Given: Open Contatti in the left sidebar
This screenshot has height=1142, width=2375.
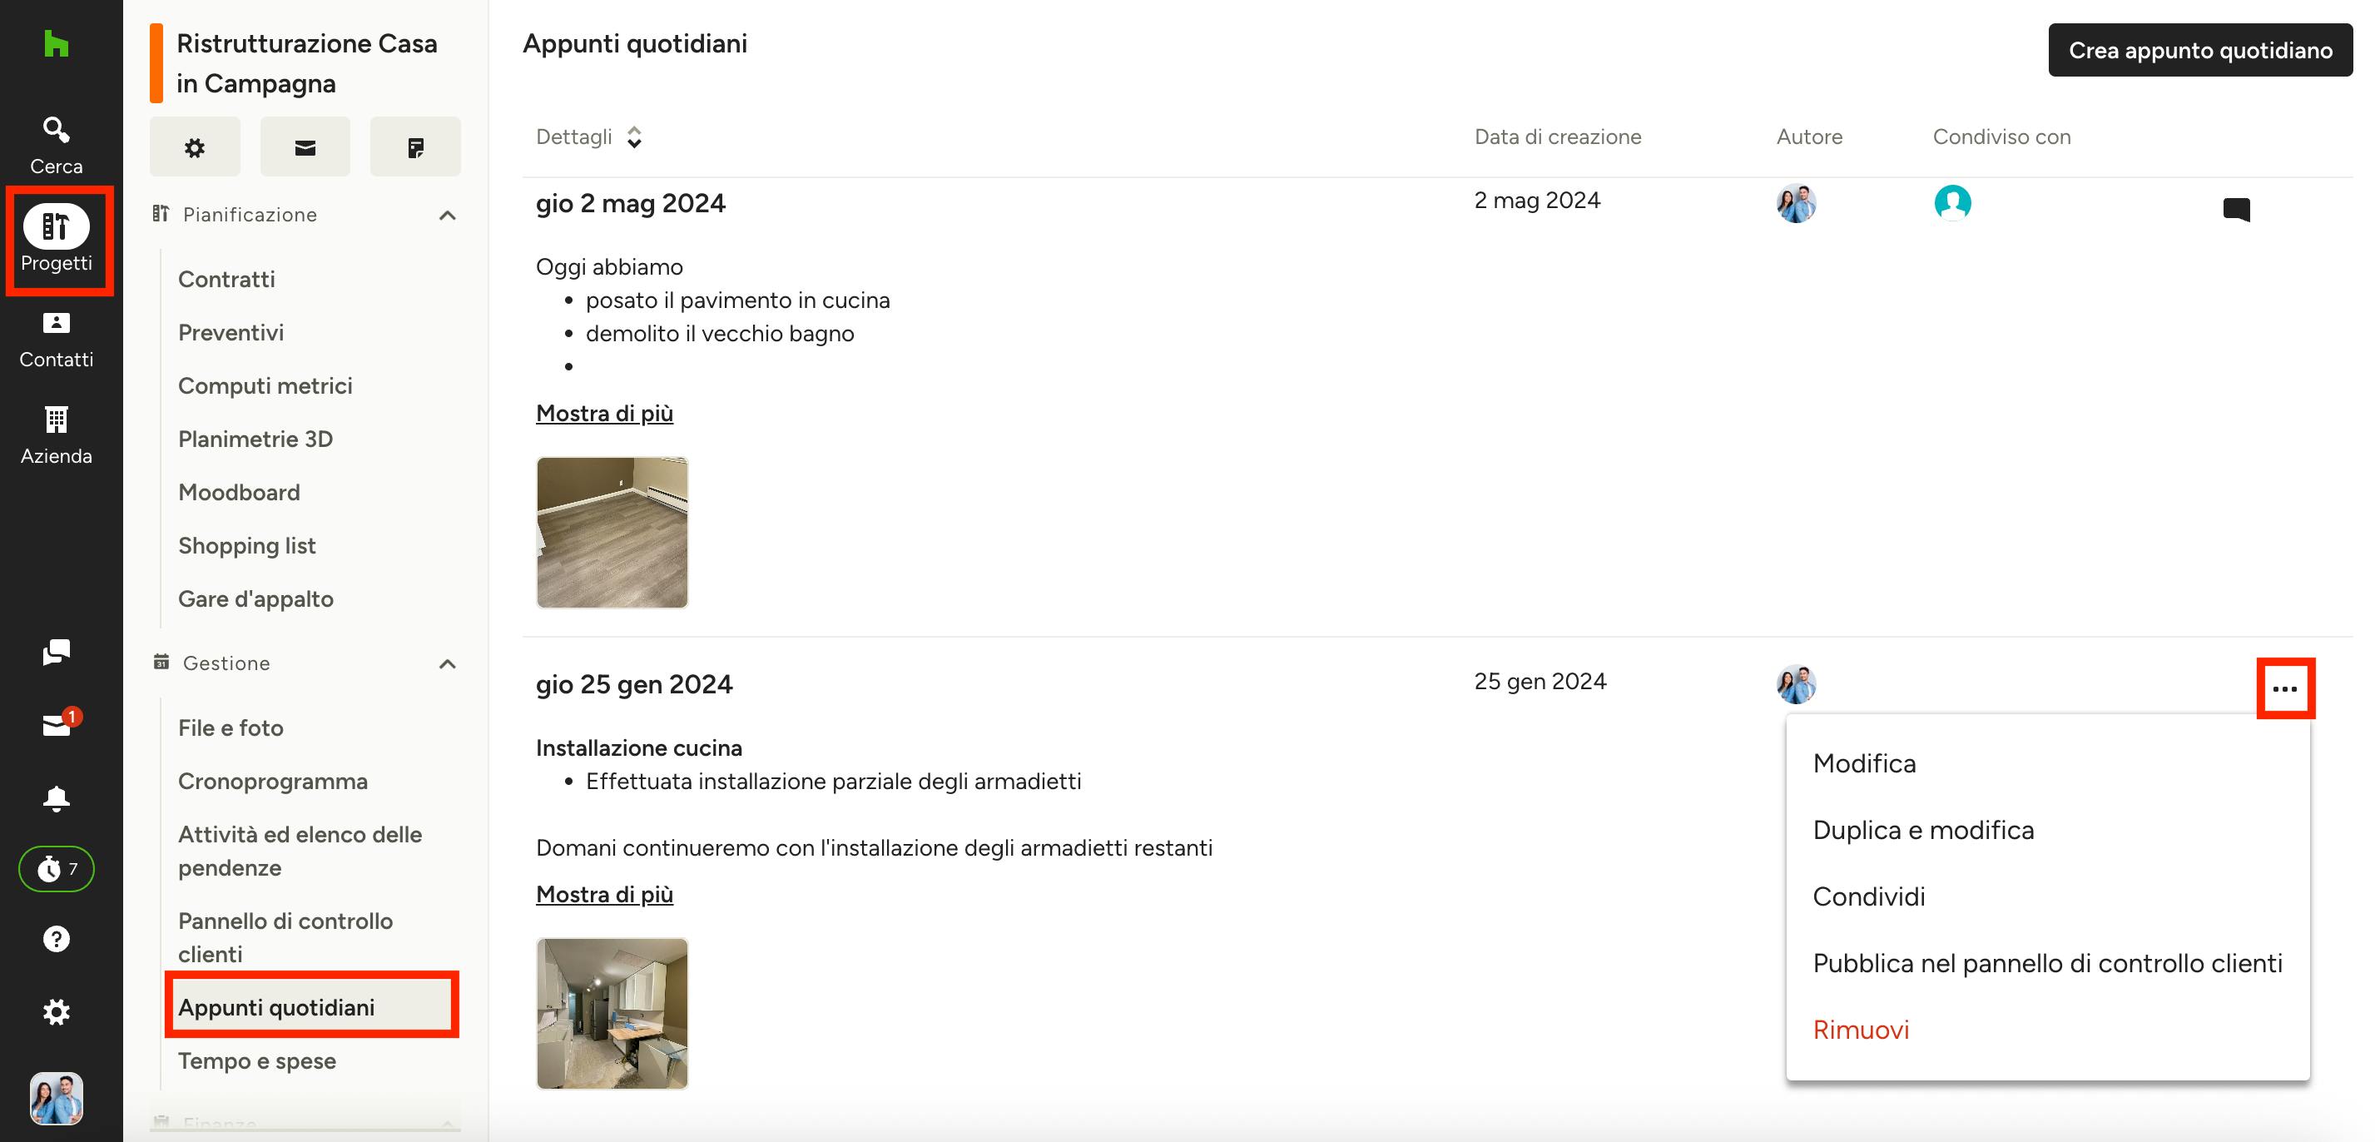Looking at the screenshot, I should coord(57,340).
